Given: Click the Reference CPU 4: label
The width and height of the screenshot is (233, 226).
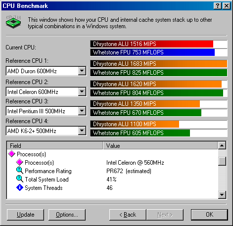Looking at the screenshot, I should pyautogui.click(x=27, y=121).
